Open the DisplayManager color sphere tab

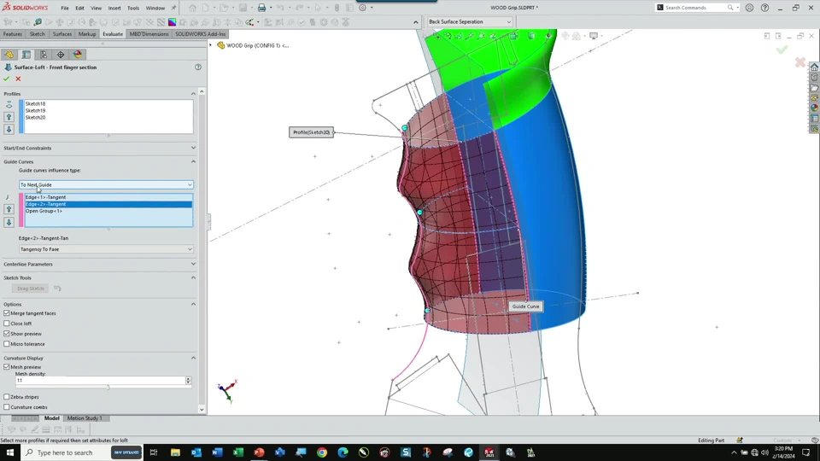[78, 55]
